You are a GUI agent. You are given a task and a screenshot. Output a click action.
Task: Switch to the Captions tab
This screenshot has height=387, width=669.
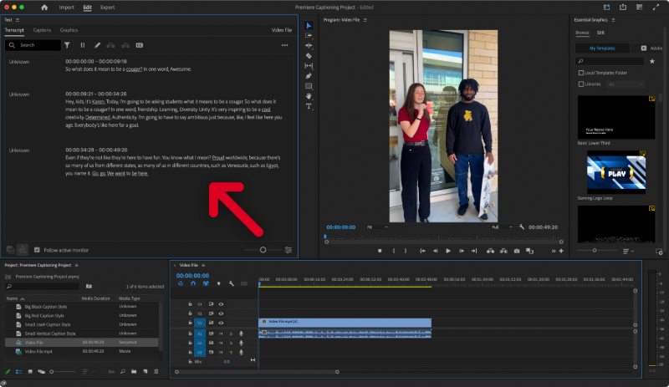point(42,30)
